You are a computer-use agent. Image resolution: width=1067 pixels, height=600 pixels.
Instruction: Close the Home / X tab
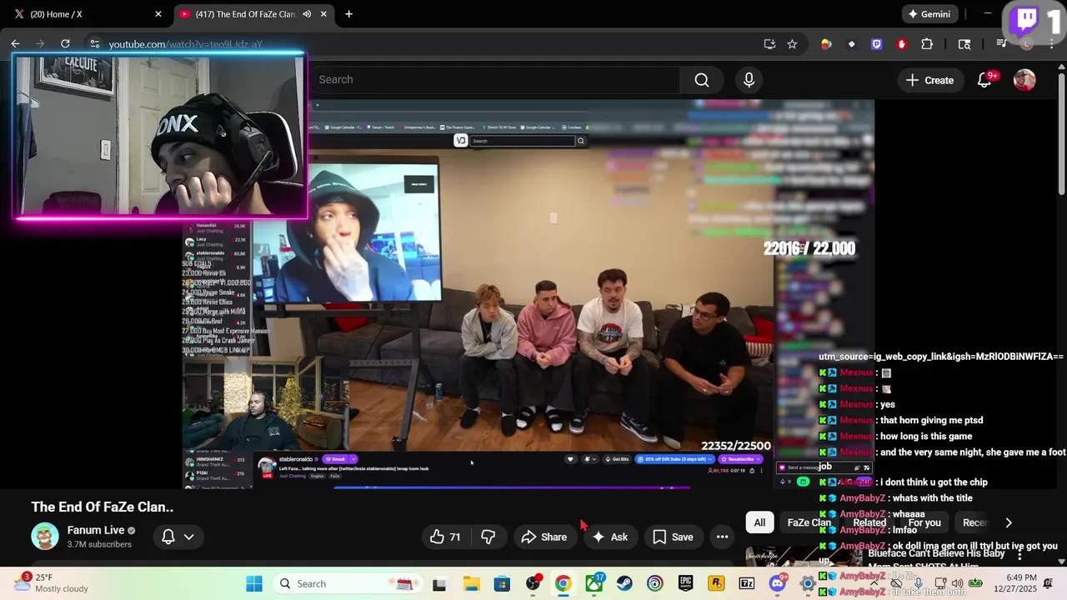[158, 14]
